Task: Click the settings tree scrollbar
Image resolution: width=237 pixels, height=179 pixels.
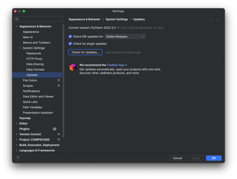Action: coord(63,81)
